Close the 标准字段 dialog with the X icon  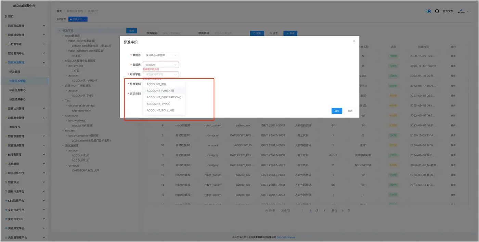354,41
